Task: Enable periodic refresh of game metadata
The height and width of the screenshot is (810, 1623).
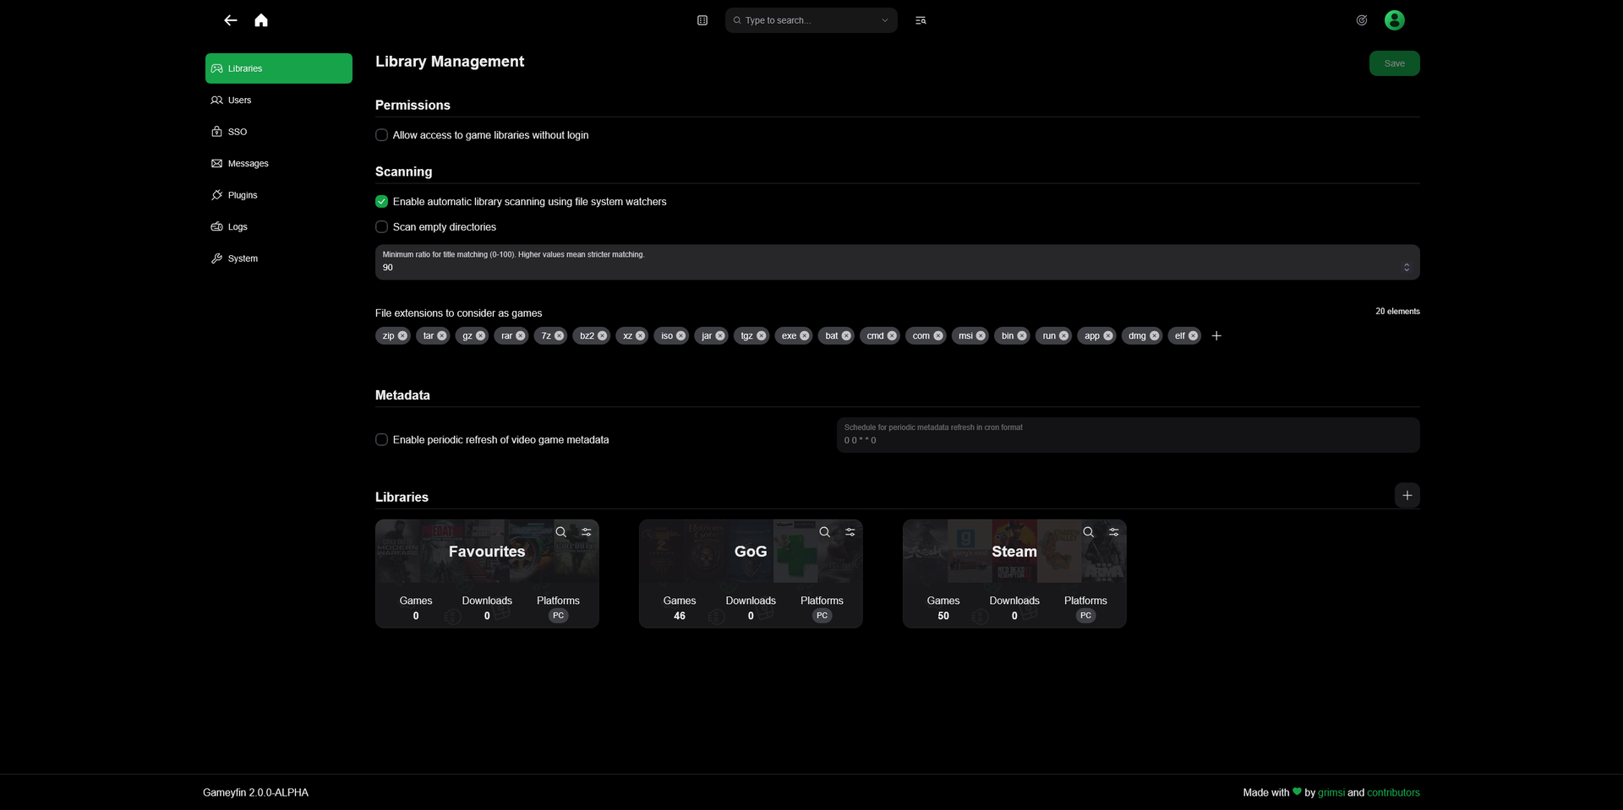Action: point(381,440)
